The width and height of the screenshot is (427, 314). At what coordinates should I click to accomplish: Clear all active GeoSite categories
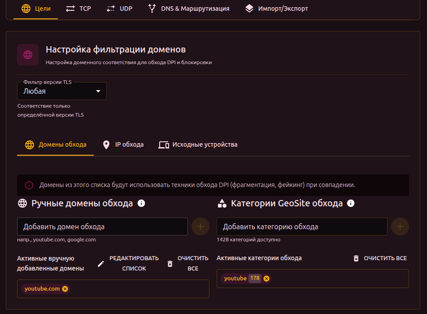[x=379, y=258]
